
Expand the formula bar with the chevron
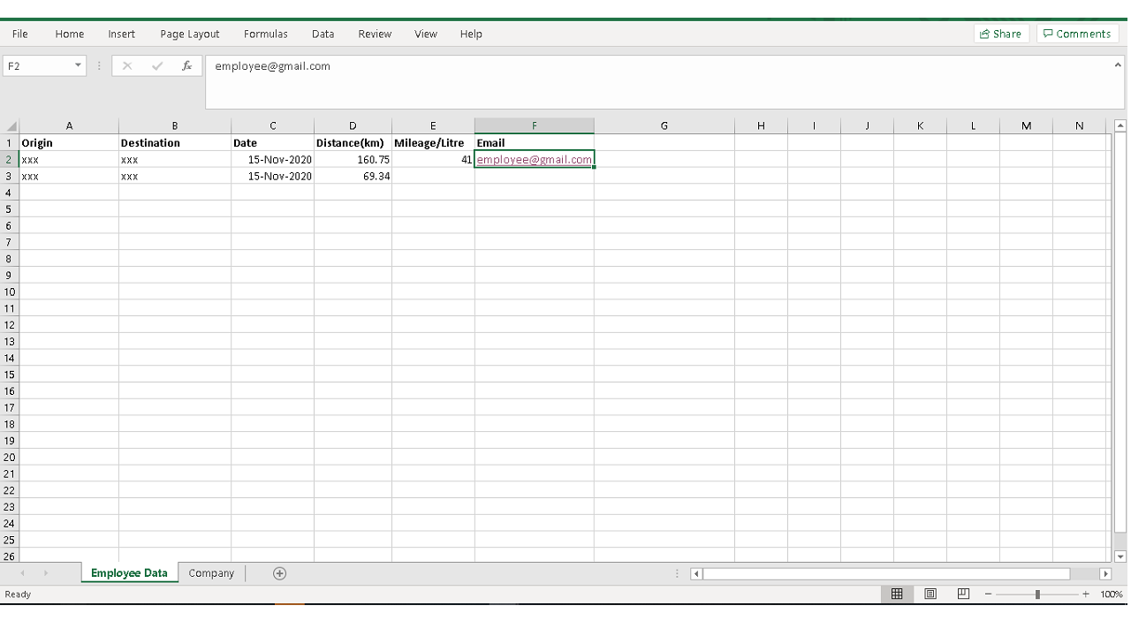[1118, 64]
